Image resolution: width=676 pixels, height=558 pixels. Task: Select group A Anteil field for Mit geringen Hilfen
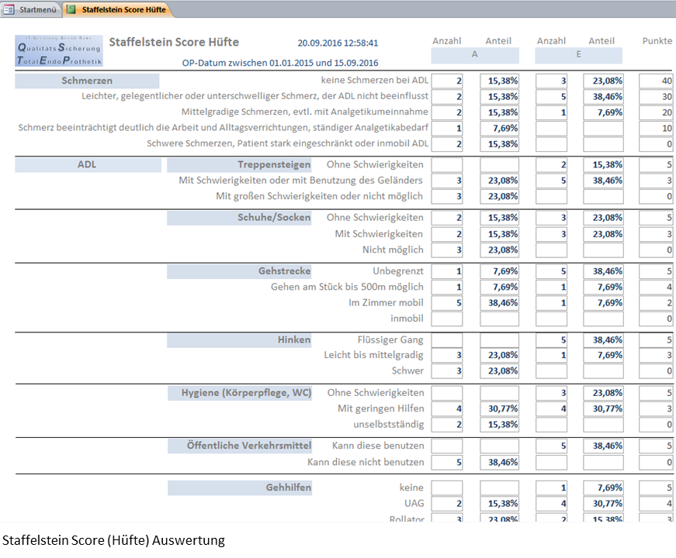click(499, 408)
